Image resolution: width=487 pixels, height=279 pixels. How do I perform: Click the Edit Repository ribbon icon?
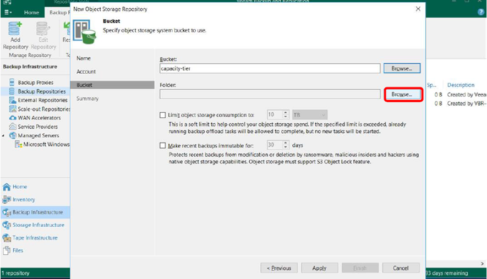[43, 29]
